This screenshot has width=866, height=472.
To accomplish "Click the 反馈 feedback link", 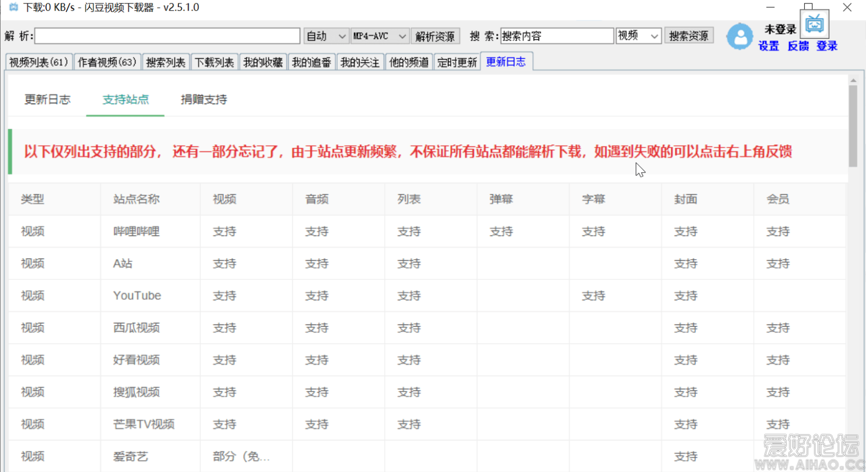I will tap(797, 47).
